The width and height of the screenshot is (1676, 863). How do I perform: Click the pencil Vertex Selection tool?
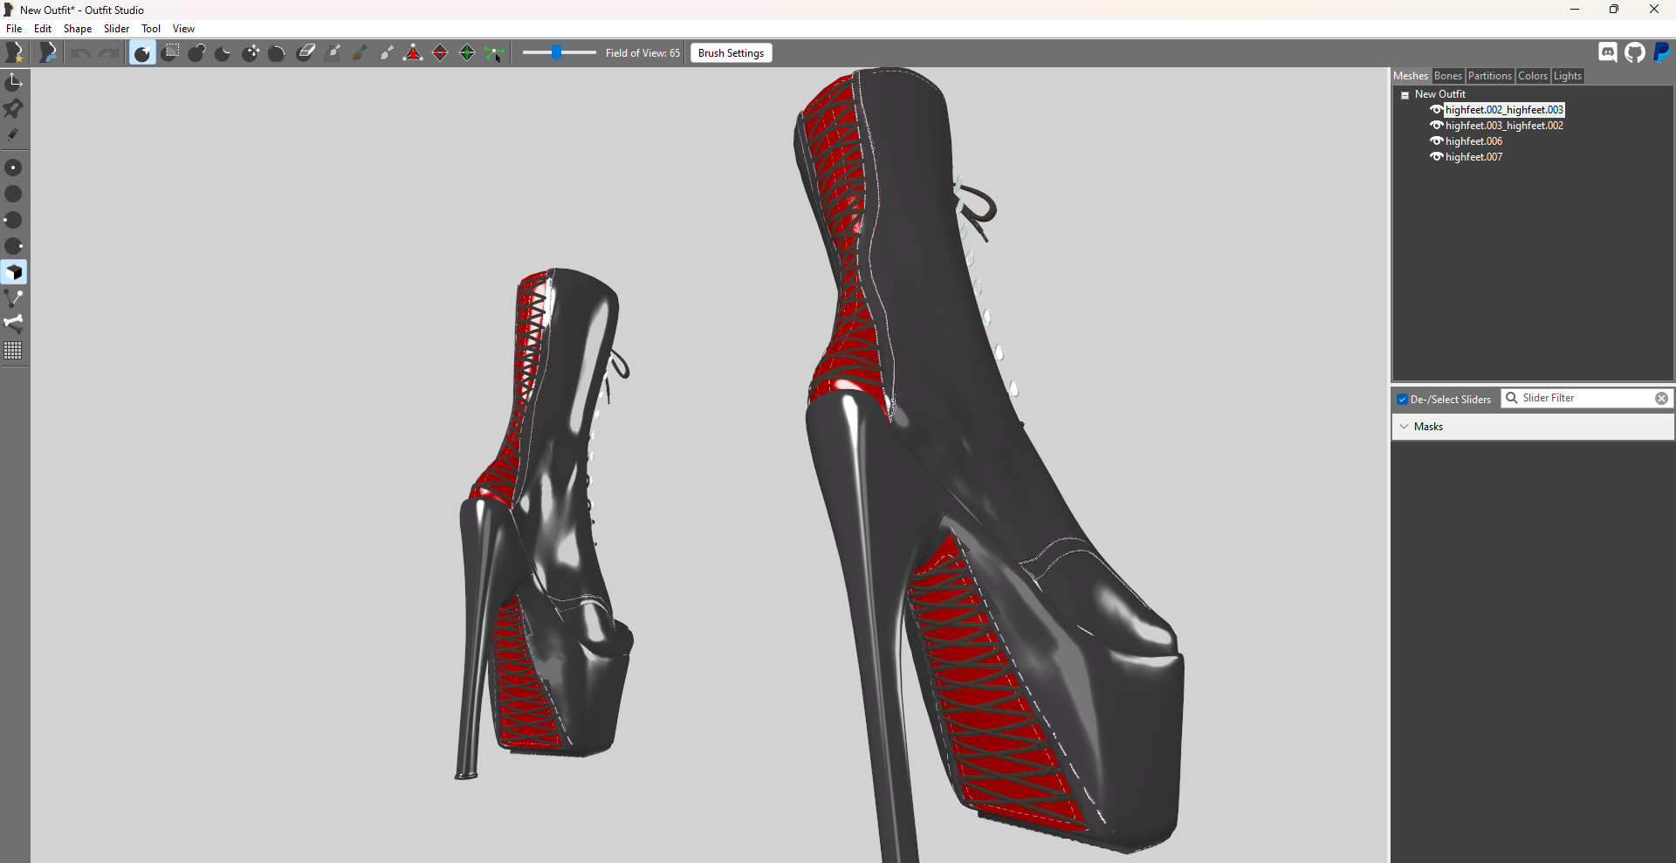point(14,134)
